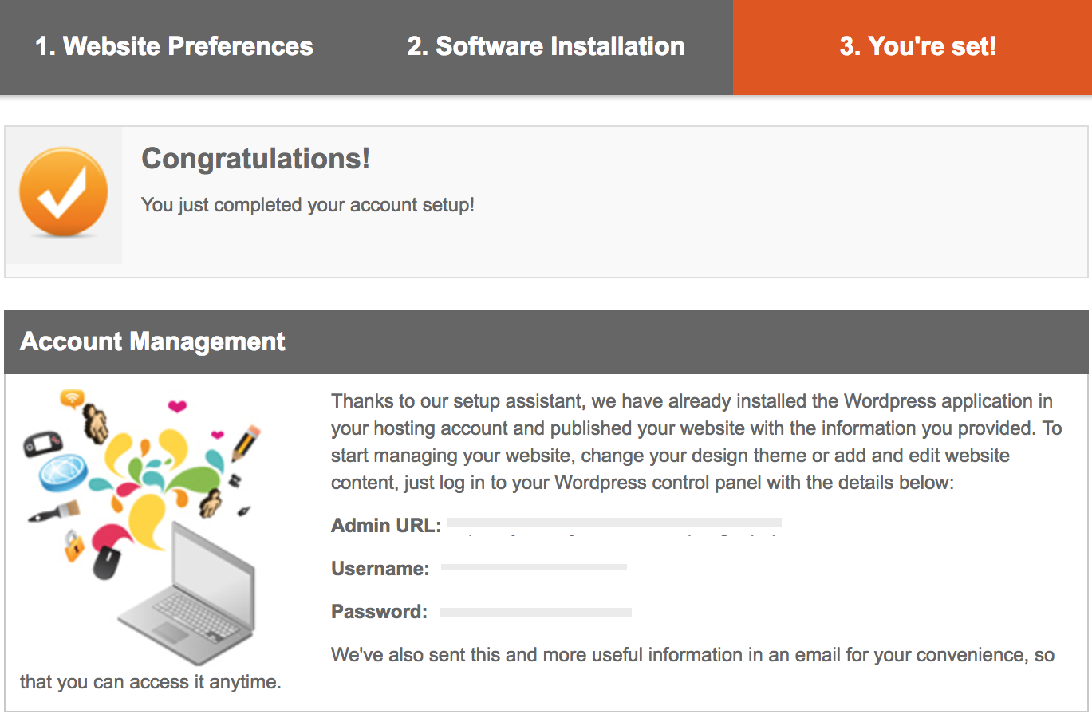Click the redacted Admin URL link
The height and width of the screenshot is (714, 1092).
click(x=614, y=523)
